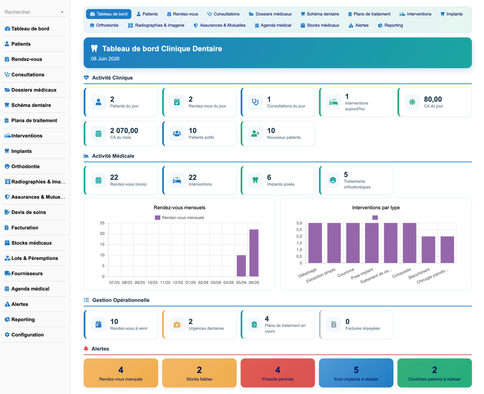Click the Détartrage bar in interventions chart
The width and height of the screenshot is (484, 394).
[x=315, y=243]
